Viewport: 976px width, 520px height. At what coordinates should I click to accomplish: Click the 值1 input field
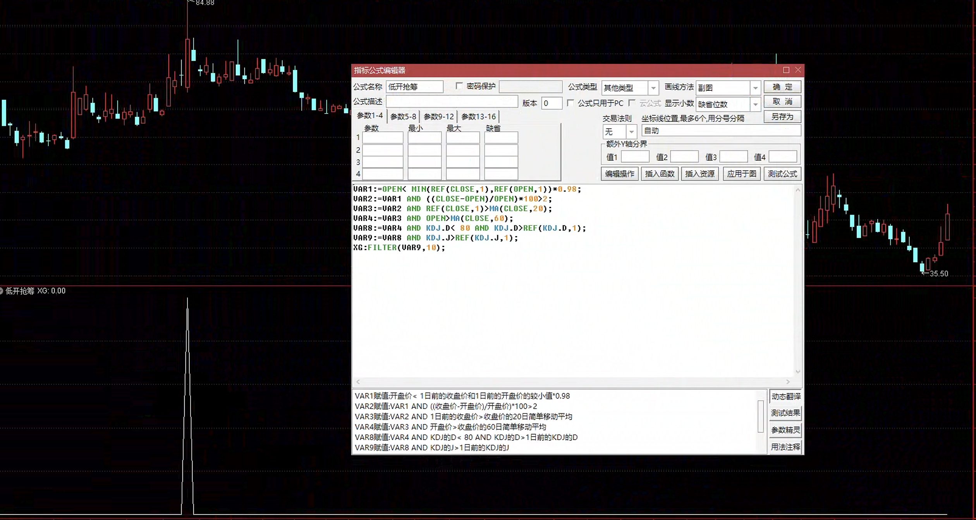pos(635,157)
